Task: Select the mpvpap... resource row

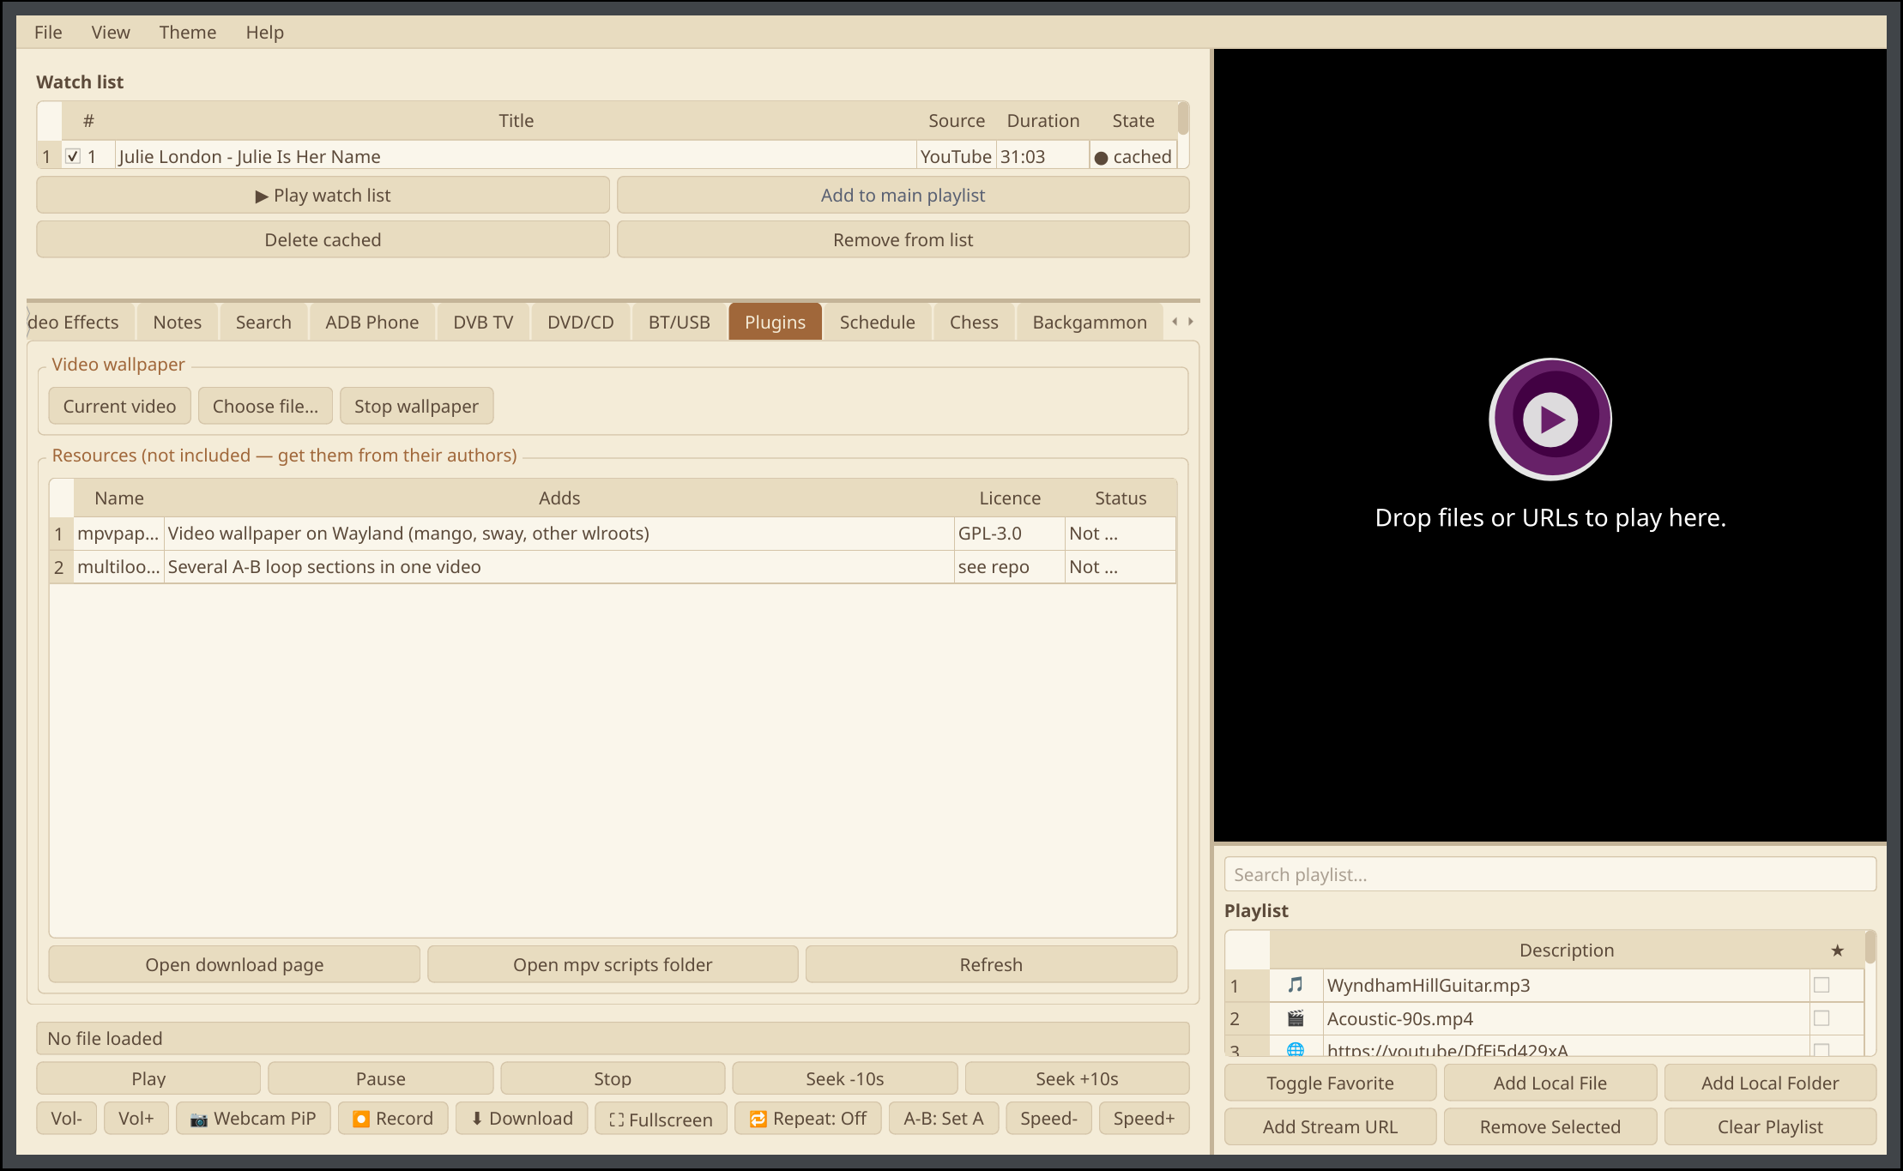Action: click(x=613, y=533)
